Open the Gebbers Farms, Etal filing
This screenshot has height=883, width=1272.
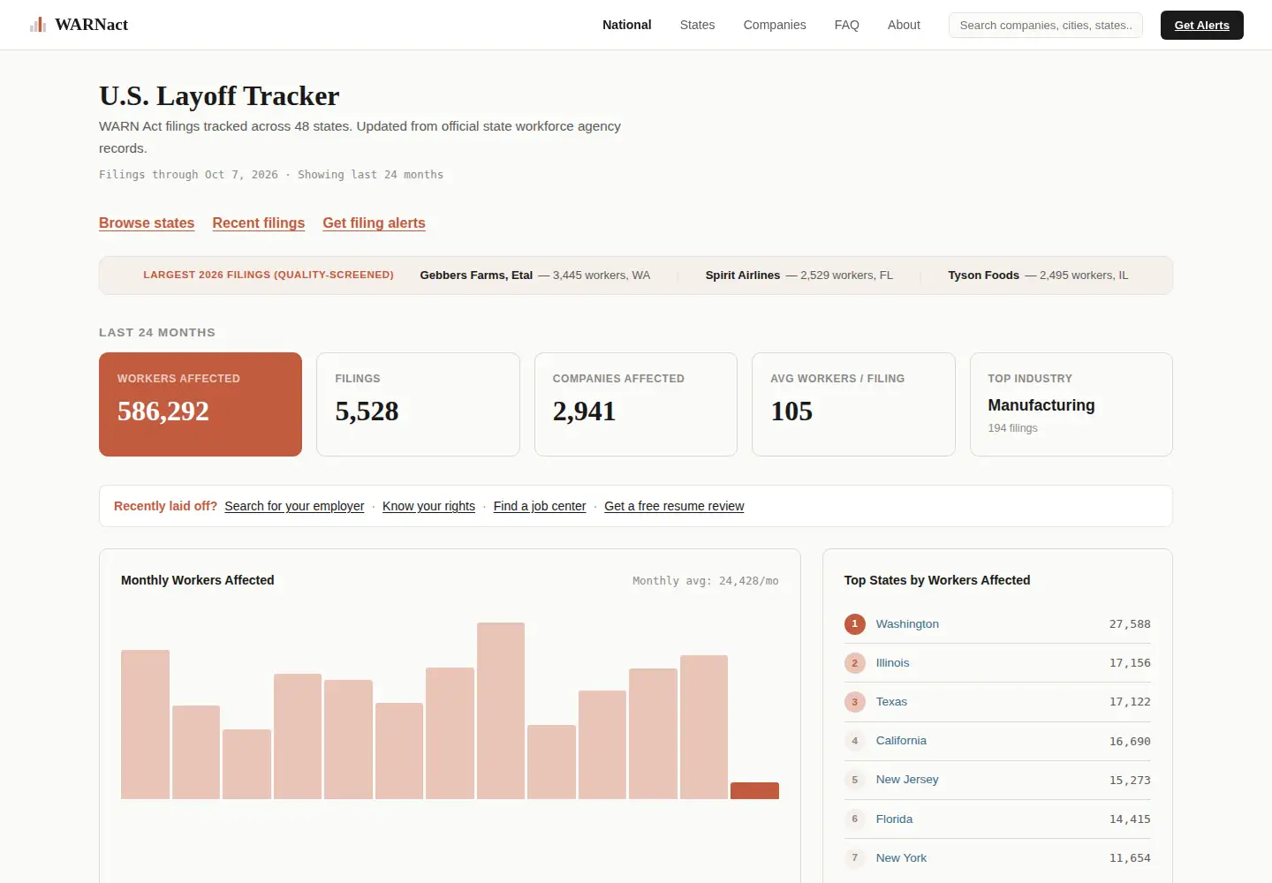tap(534, 275)
